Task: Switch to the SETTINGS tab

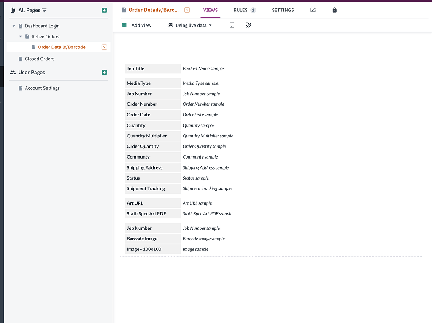Action: click(x=283, y=10)
